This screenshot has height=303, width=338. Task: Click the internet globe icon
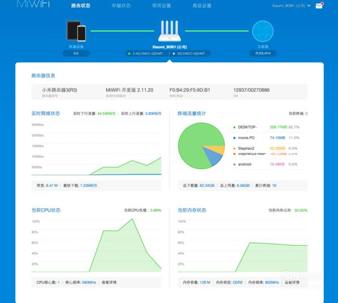click(263, 31)
